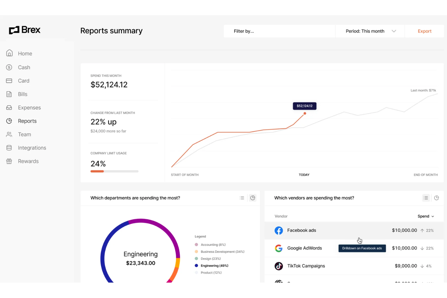The width and height of the screenshot is (447, 298).
Task: Click the Expenses inbox icon
Action: click(9, 107)
